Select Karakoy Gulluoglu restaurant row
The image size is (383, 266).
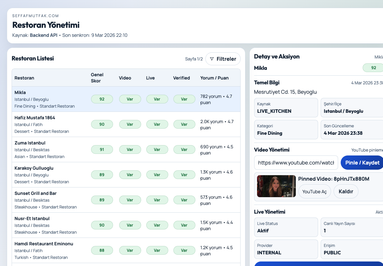click(126, 175)
